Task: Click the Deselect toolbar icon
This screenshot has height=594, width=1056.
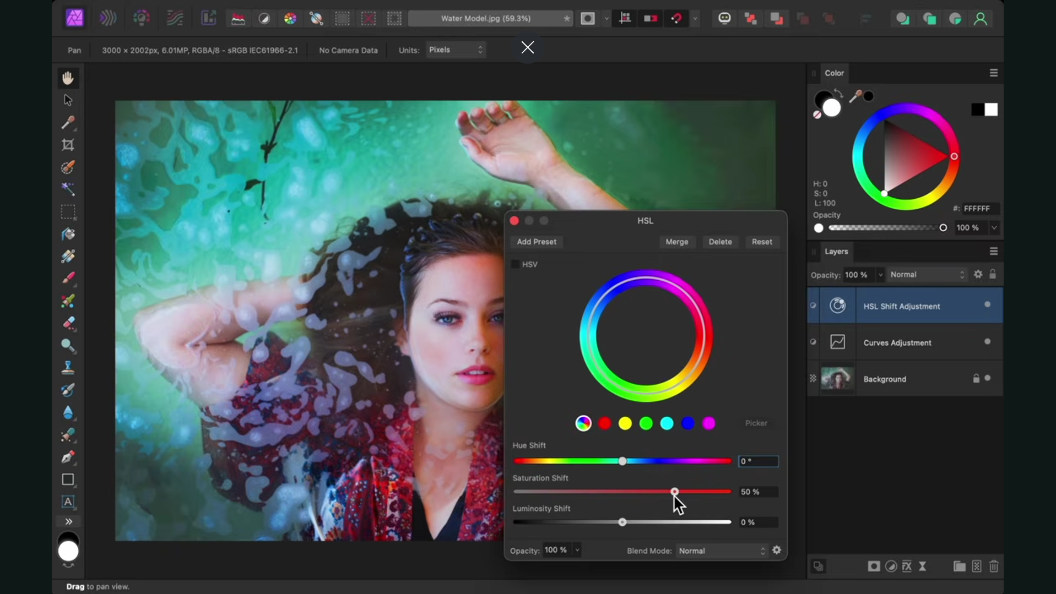Action: pos(369,19)
